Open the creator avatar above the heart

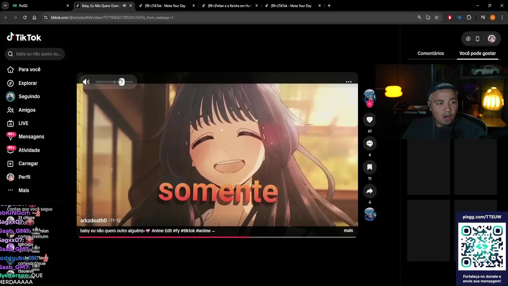(x=369, y=96)
